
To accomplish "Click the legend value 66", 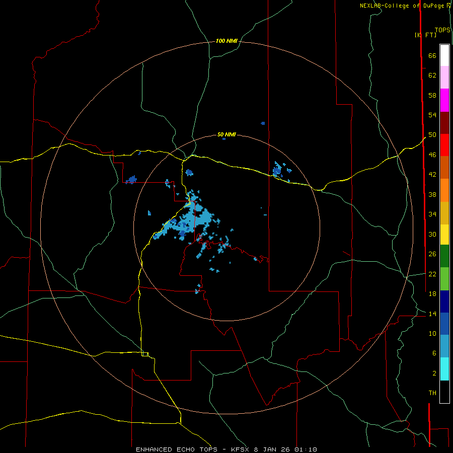I will coord(432,56).
